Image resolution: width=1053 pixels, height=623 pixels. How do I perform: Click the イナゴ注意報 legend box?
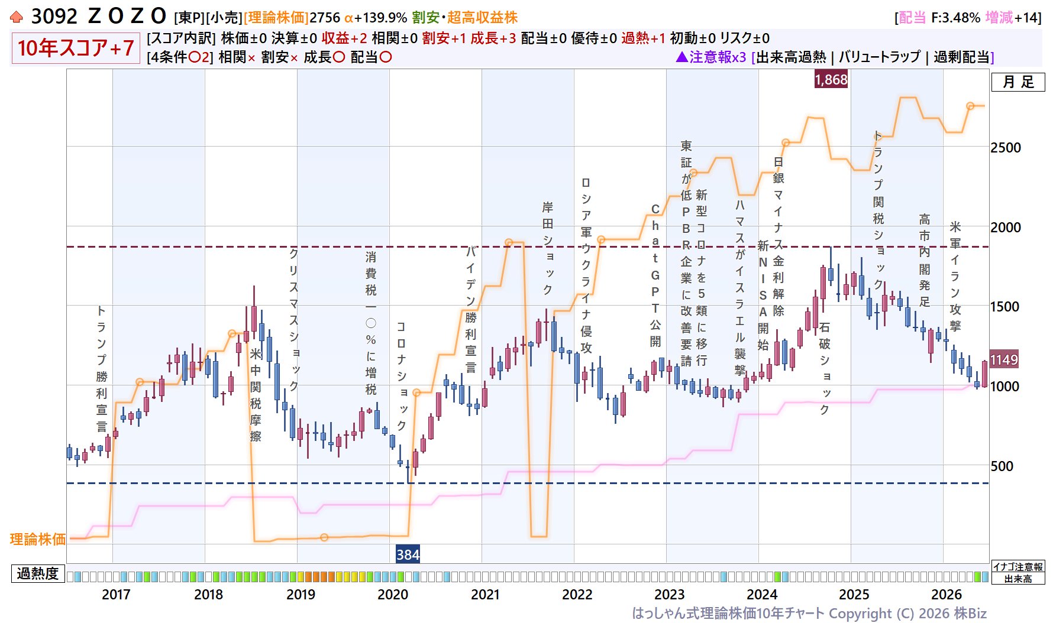tap(1018, 567)
